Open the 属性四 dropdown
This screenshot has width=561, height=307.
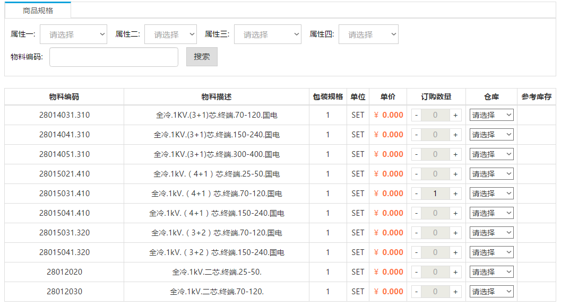(x=368, y=34)
